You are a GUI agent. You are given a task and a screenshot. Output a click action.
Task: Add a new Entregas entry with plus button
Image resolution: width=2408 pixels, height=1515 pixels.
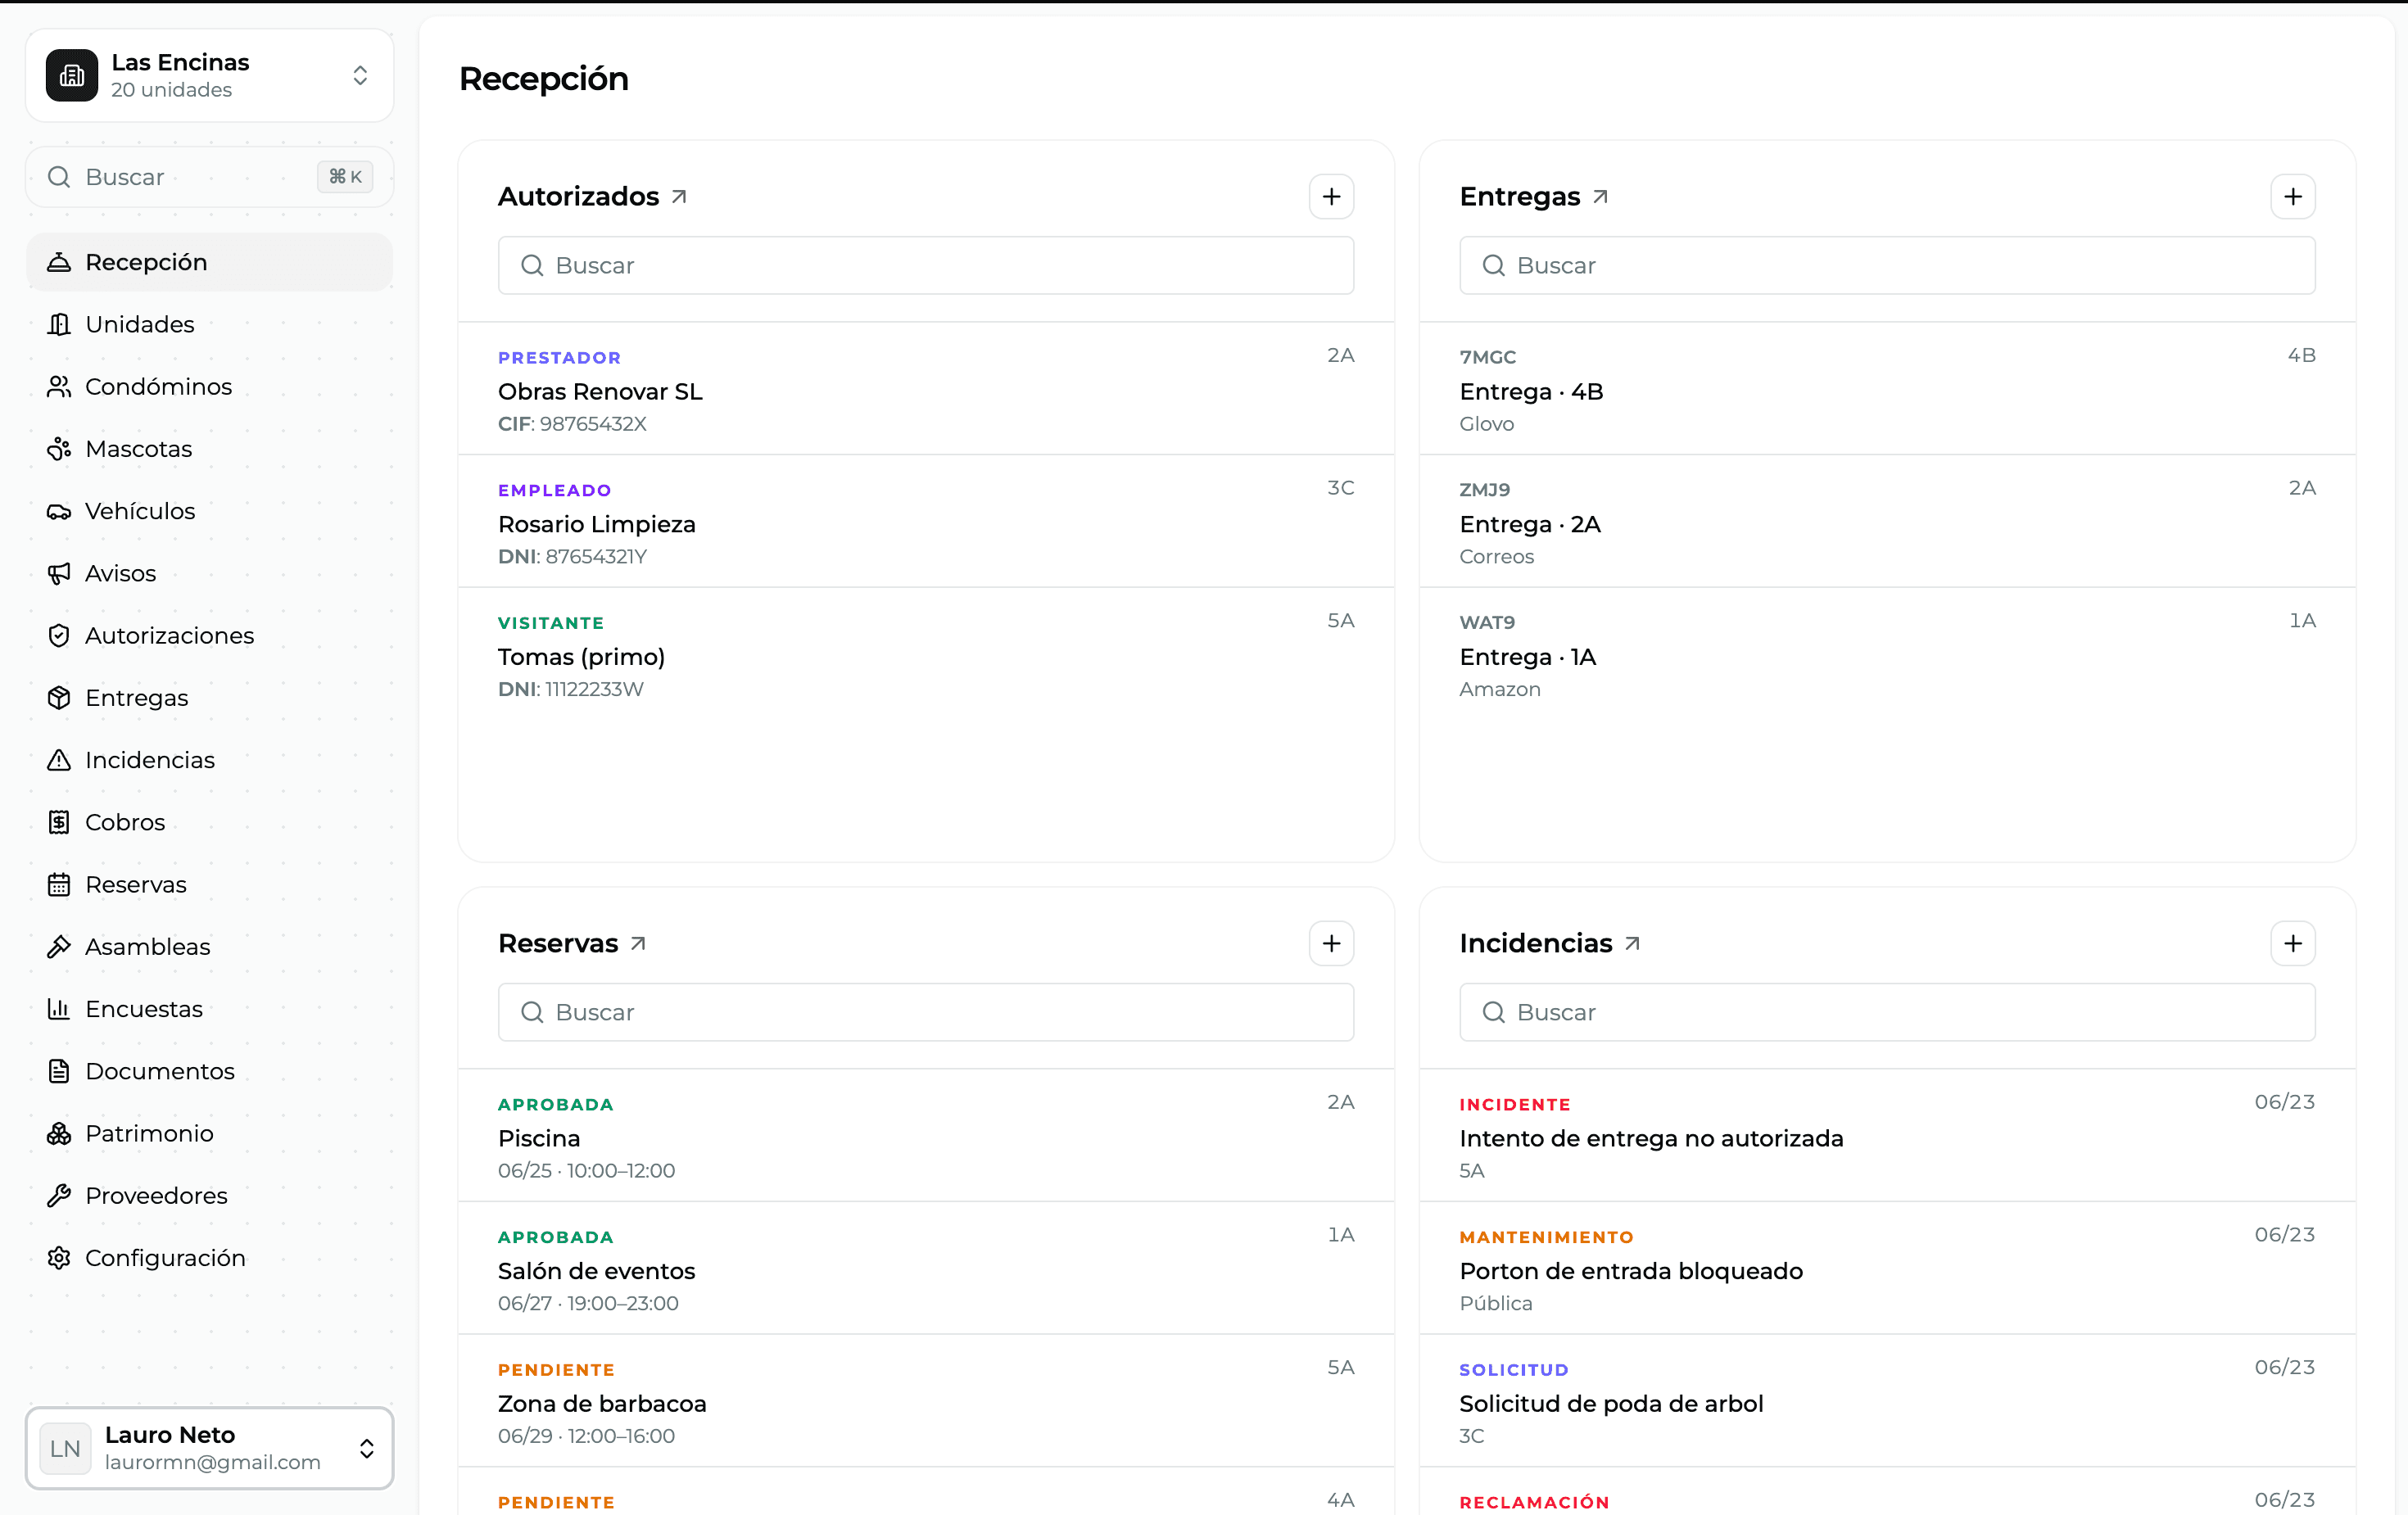2292,196
